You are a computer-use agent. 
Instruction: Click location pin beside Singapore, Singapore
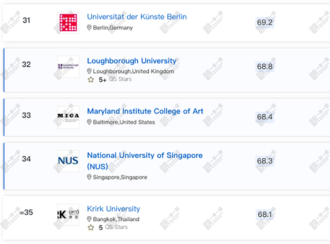coord(89,177)
